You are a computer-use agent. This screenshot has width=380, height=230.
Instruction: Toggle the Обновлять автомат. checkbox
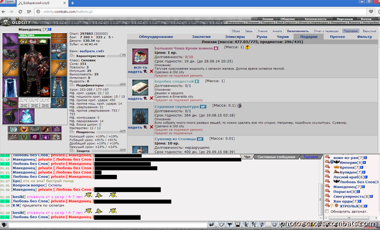tap(327, 212)
